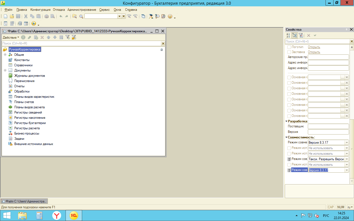Open the Файл menu

point(8,10)
